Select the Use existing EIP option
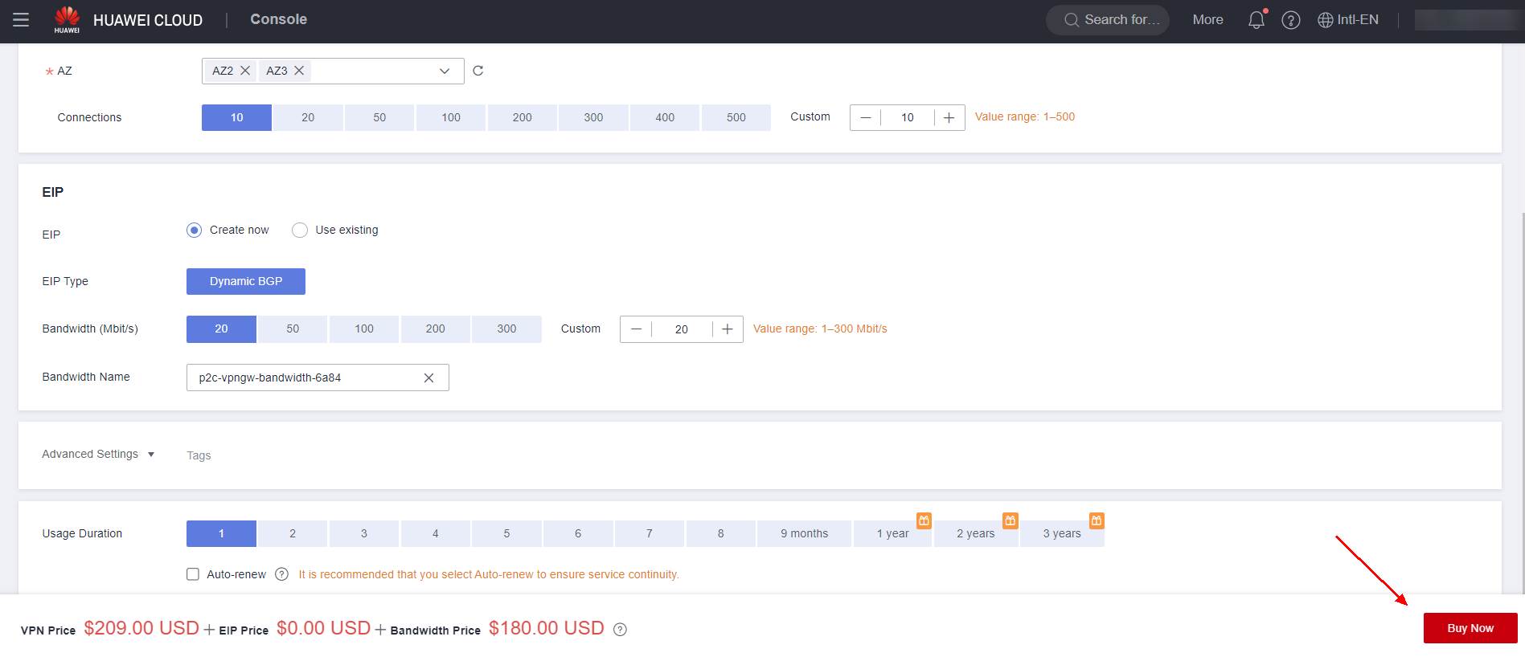1525x657 pixels. tap(300, 231)
